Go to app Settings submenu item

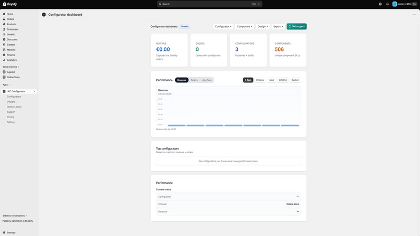pos(11,122)
